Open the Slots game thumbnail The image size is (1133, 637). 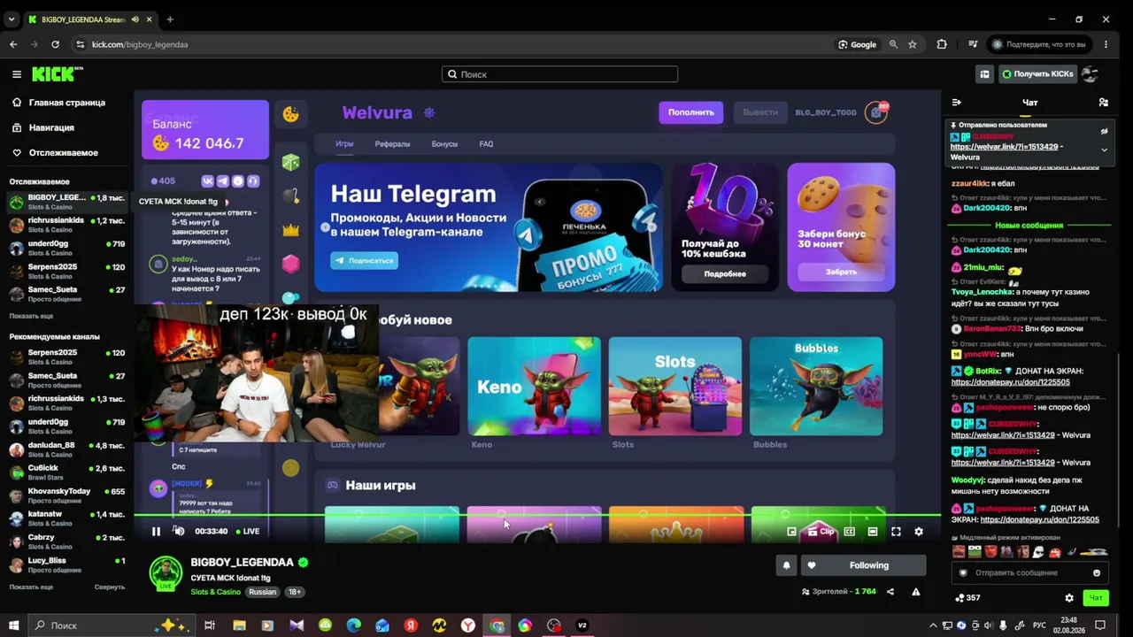(675, 386)
